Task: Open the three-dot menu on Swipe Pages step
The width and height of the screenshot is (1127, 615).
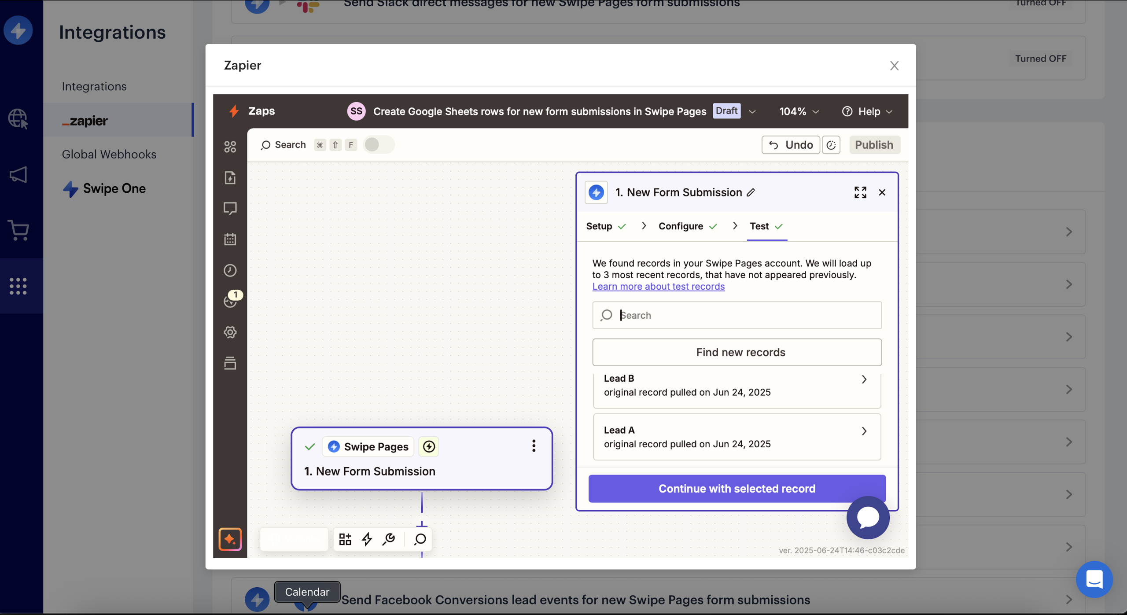Action: (534, 446)
